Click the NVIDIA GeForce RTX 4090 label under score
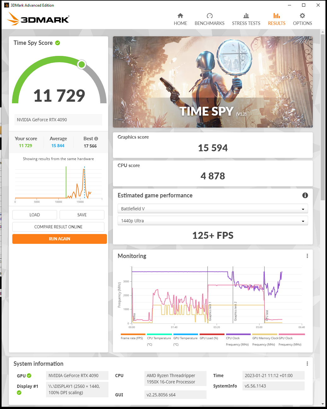This screenshot has height=409, width=327. point(58,120)
